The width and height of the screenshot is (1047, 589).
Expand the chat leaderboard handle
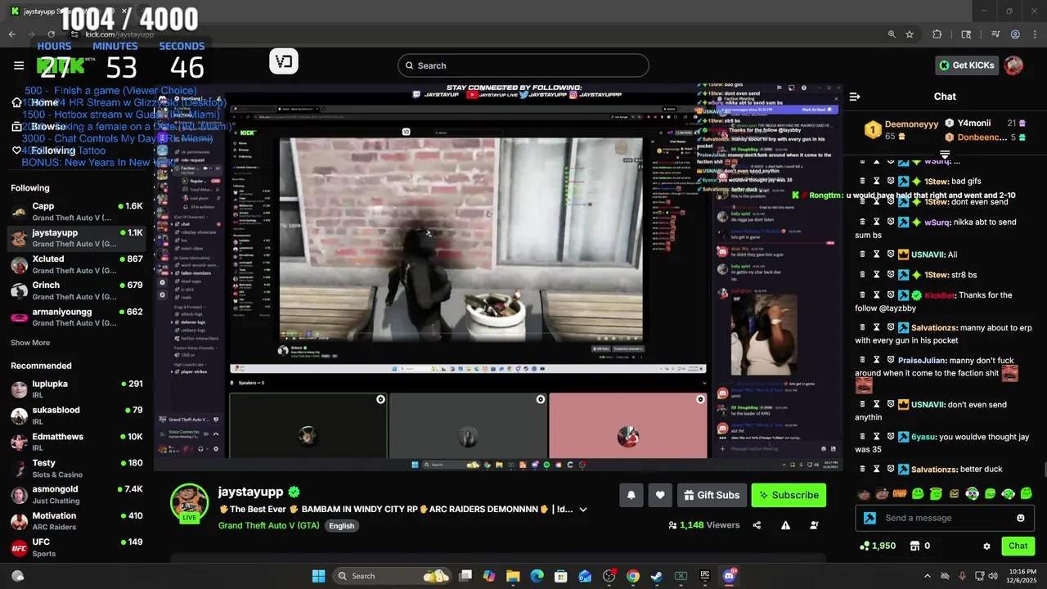[x=945, y=153]
